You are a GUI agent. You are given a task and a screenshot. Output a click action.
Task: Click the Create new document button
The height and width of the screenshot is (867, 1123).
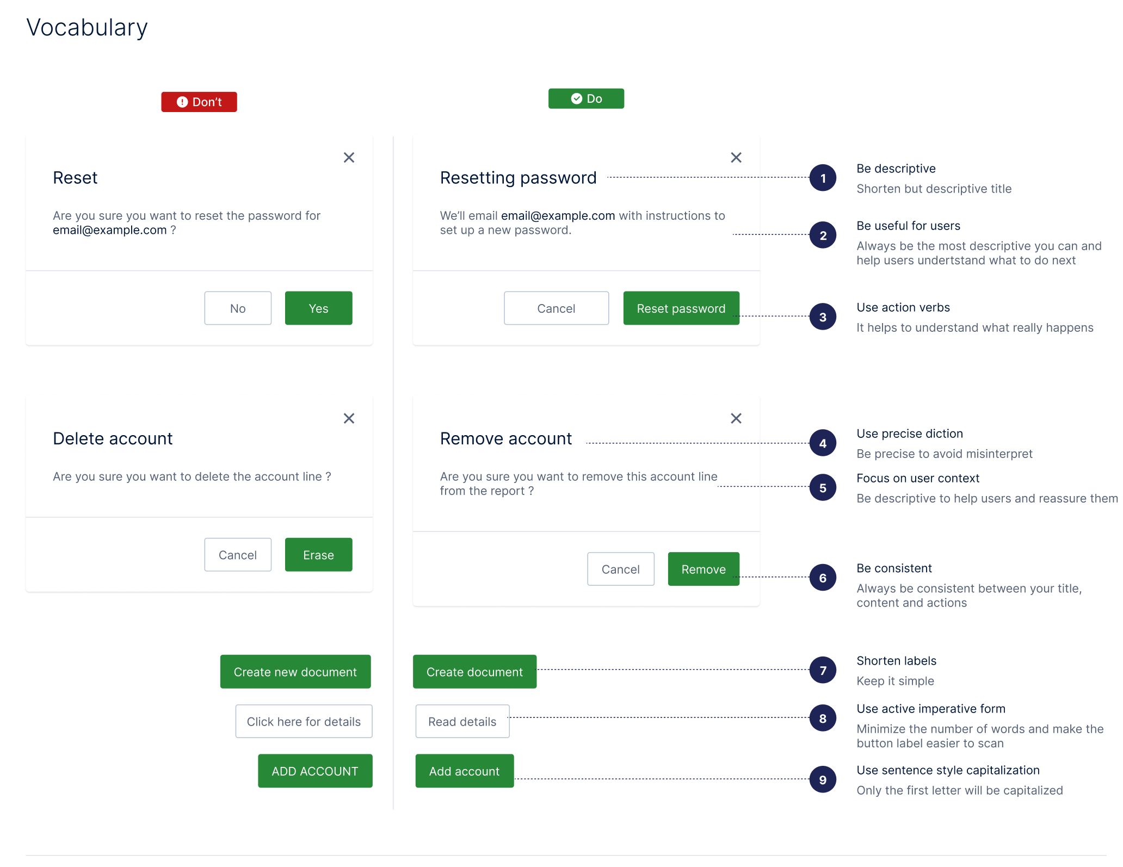[x=295, y=672]
